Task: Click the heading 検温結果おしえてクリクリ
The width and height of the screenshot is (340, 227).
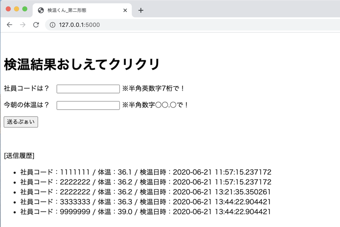Action: [82, 64]
